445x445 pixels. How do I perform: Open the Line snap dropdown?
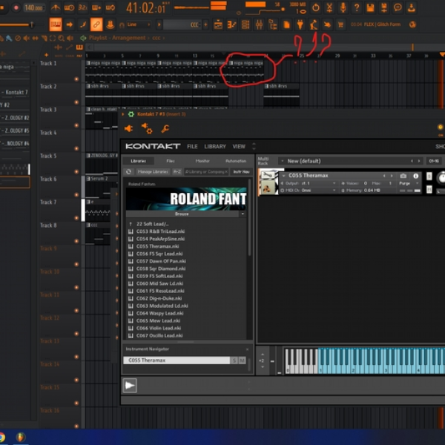(139, 24)
